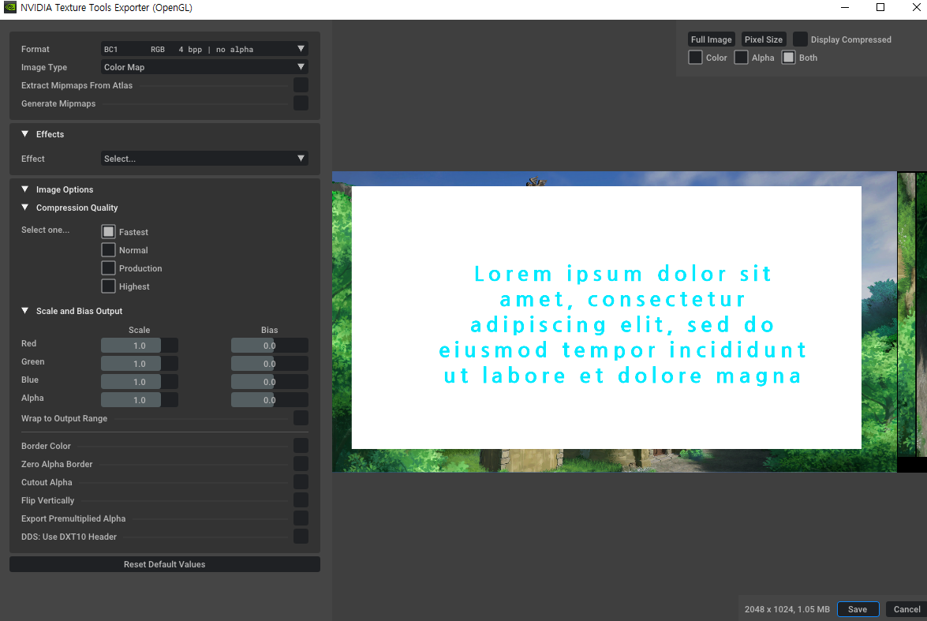Enable the Generate Mipmaps checkbox
The height and width of the screenshot is (621, 927).
[301, 103]
